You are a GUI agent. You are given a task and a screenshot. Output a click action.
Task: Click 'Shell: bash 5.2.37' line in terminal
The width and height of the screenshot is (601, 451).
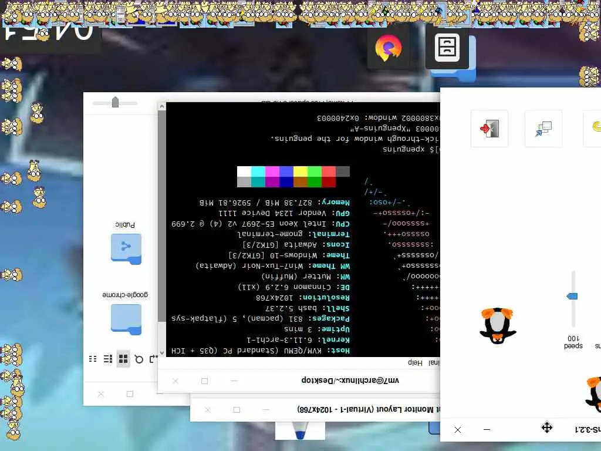click(308, 308)
